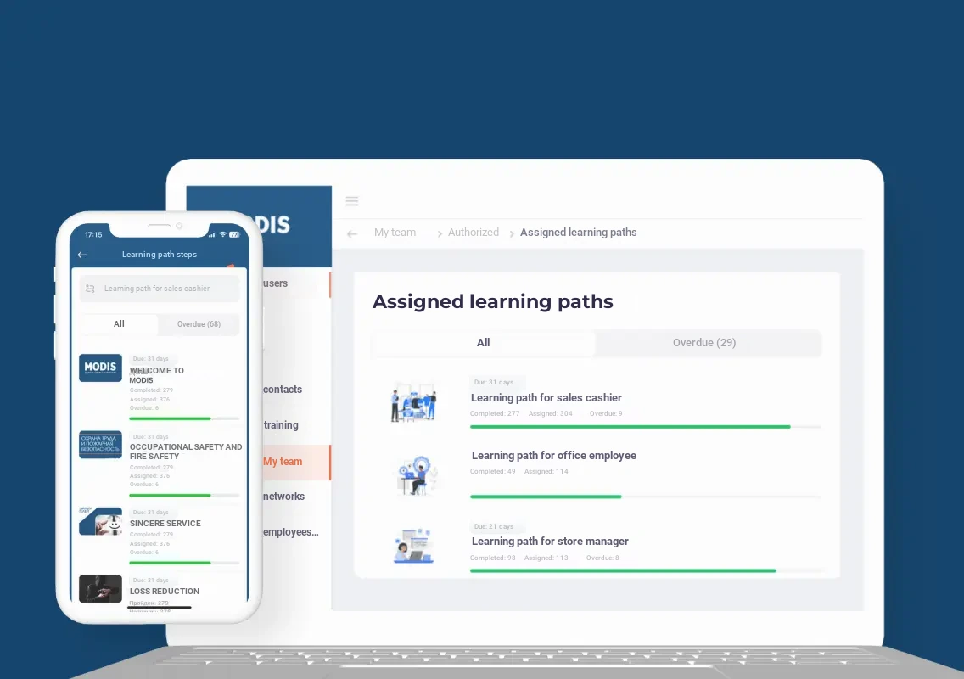
Task: Tap the battery indicator in the phone status bar
Action: pyautogui.click(x=234, y=234)
